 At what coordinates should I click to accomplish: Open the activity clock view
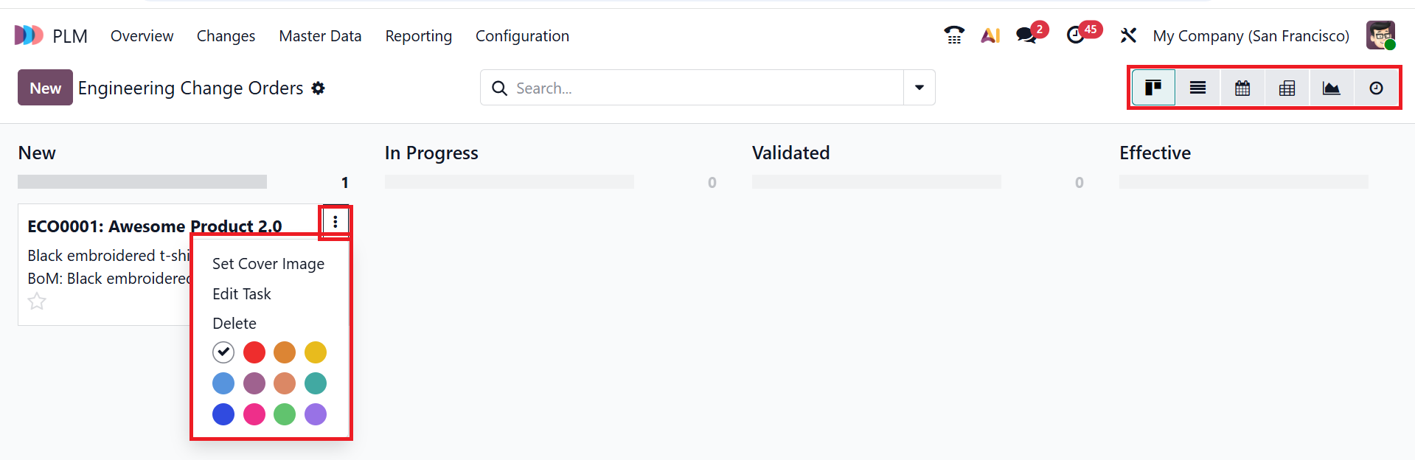pos(1376,88)
